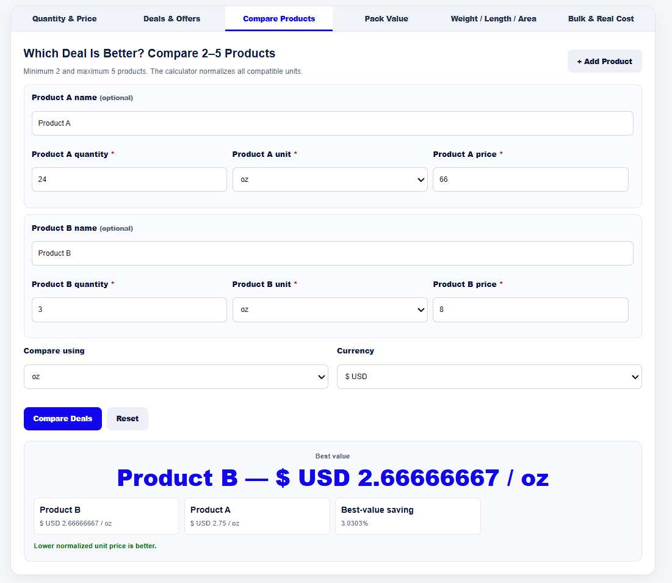Click 'Lower normalized unit price is better.' note
Image resolution: width=672 pixels, height=583 pixels.
pyautogui.click(x=95, y=546)
